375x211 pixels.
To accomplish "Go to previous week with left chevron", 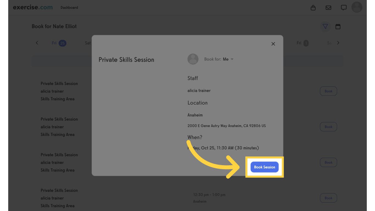I will [x=37, y=43].
